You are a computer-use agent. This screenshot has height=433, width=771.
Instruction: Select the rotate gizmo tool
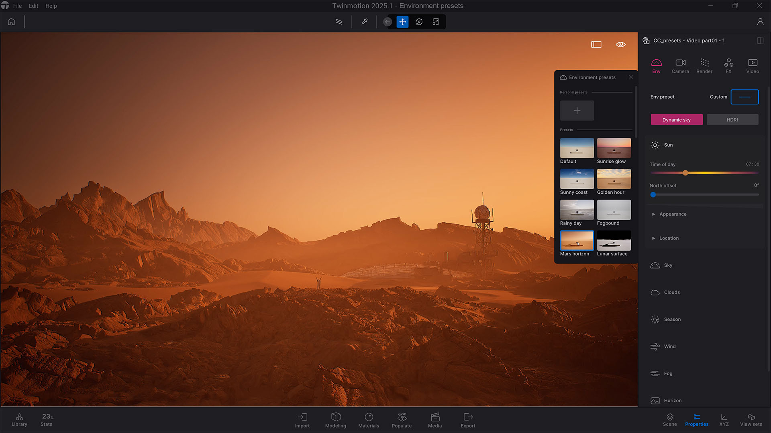419,22
